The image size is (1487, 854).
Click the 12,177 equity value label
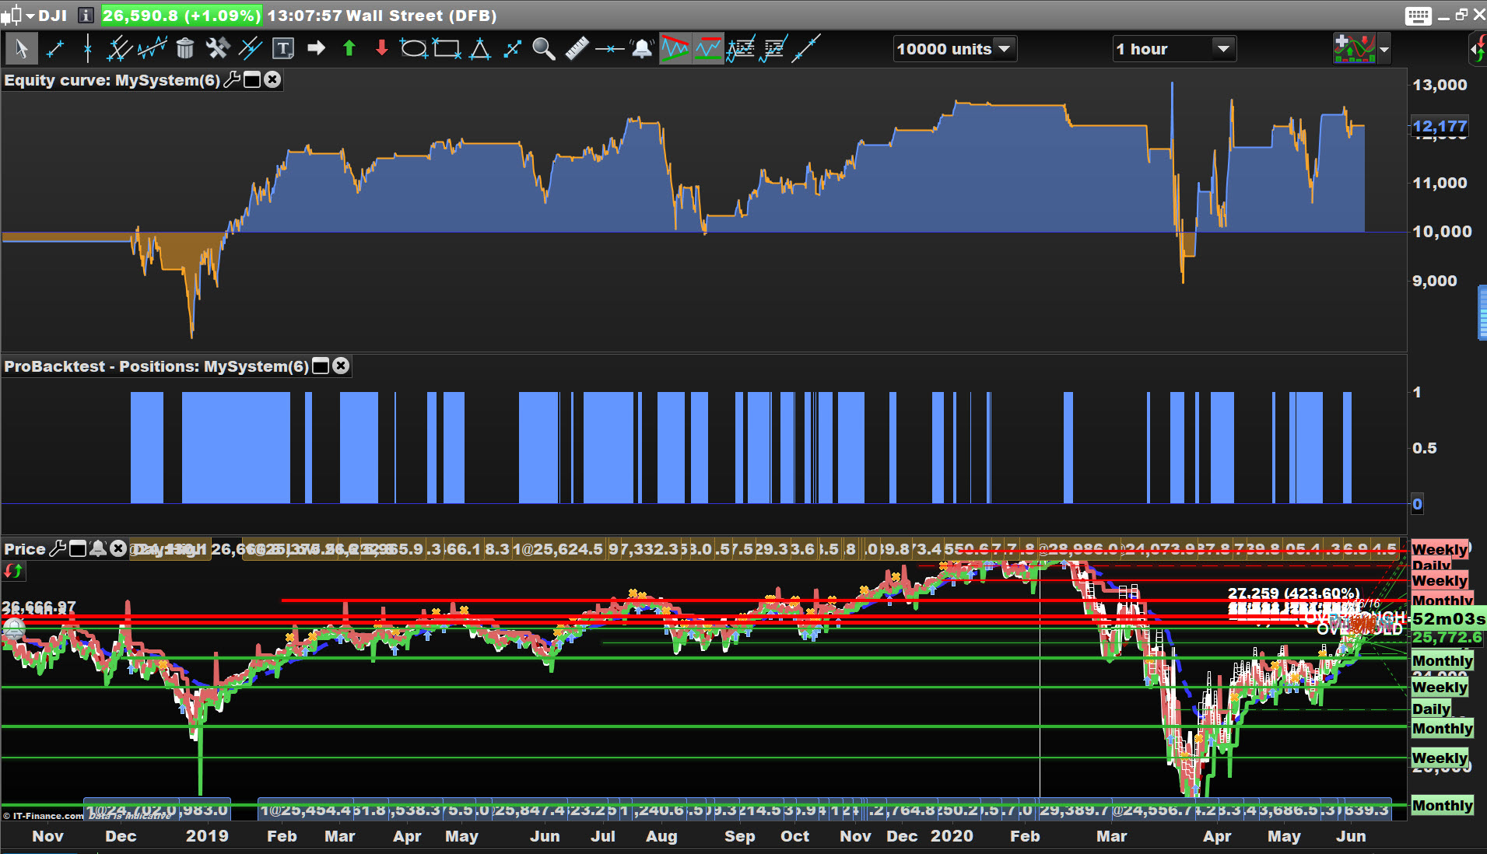1439,126
